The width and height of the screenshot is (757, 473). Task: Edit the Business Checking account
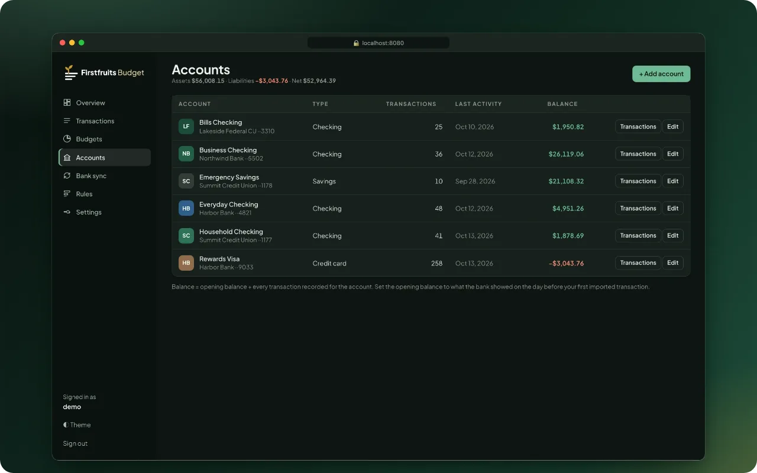[x=673, y=154]
